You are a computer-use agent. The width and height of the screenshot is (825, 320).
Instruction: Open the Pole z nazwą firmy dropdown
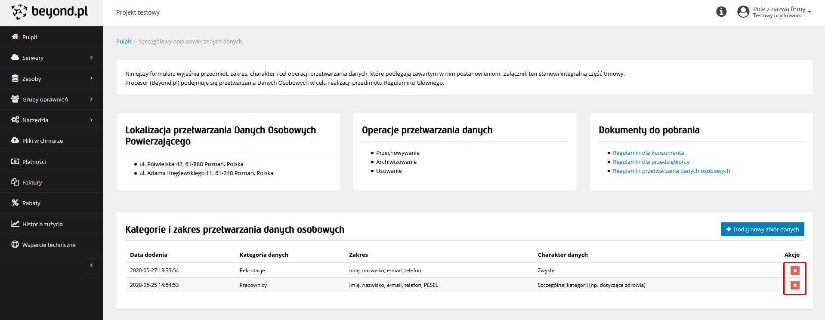coord(782,12)
